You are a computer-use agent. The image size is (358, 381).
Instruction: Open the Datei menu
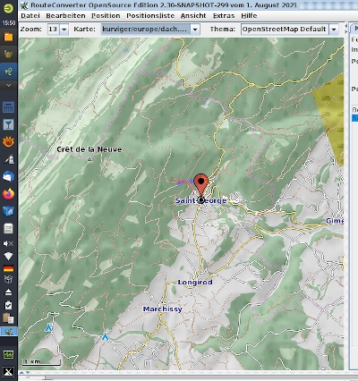point(30,16)
